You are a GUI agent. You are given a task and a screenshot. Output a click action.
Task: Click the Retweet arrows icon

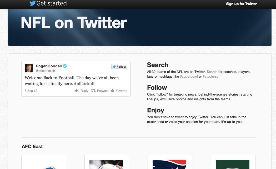point(93,91)
